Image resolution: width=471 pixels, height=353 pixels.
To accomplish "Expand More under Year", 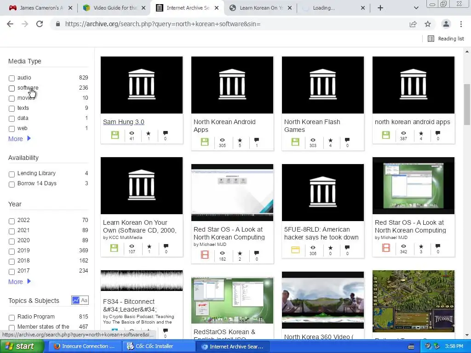I will pyautogui.click(x=19, y=282).
